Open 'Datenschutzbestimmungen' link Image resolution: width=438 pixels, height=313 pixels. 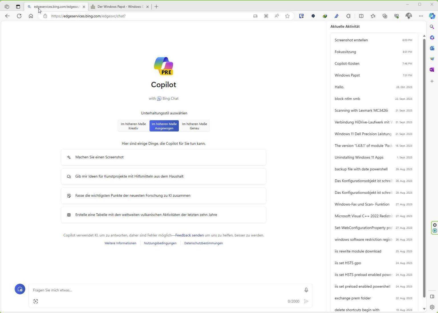click(203, 243)
